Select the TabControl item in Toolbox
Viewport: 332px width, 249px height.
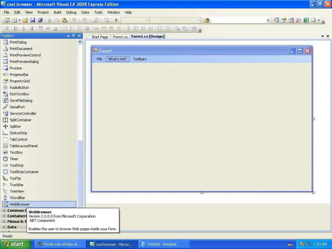(x=39, y=139)
